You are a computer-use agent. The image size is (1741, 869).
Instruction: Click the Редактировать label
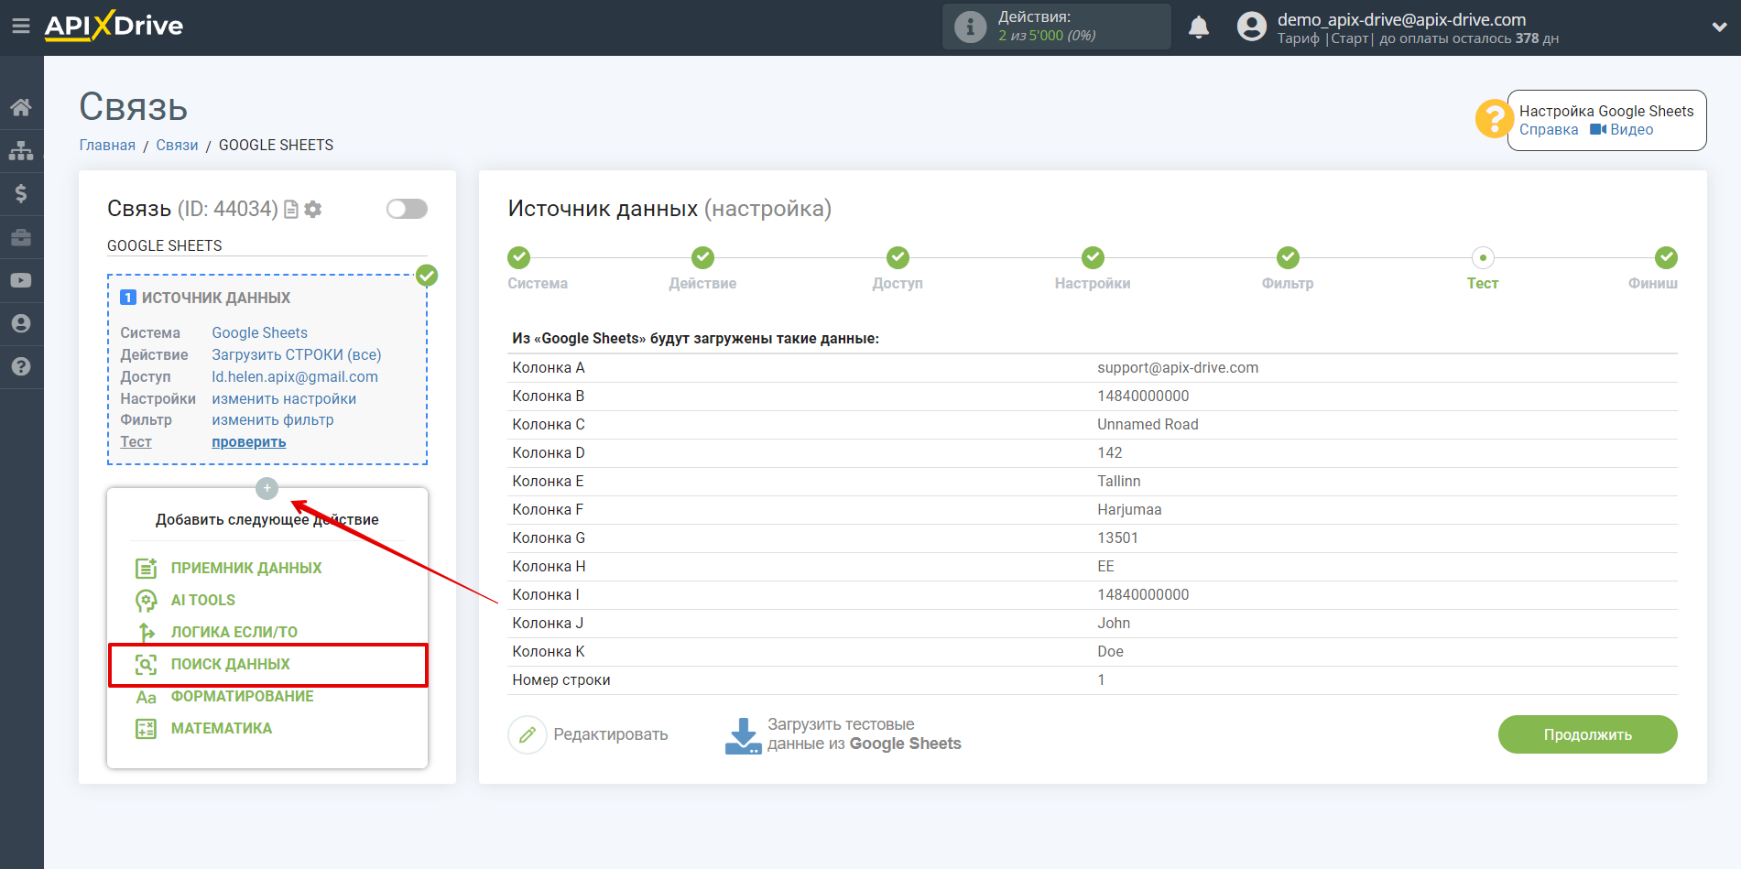click(x=611, y=734)
